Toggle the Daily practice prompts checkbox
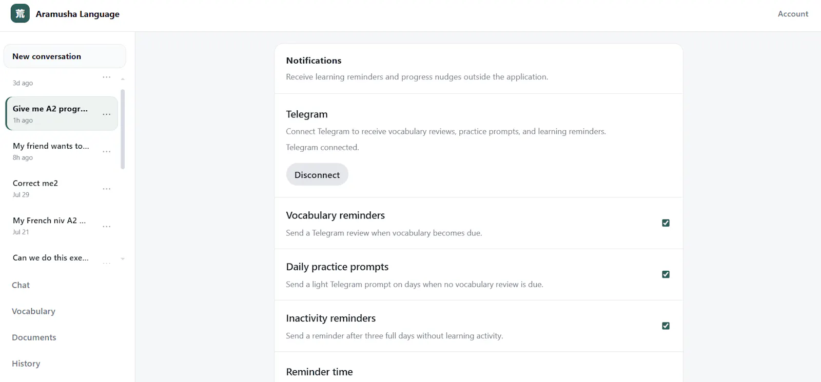The height and width of the screenshot is (382, 821). [x=666, y=274]
